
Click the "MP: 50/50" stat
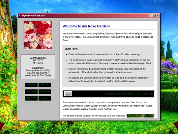38,63
